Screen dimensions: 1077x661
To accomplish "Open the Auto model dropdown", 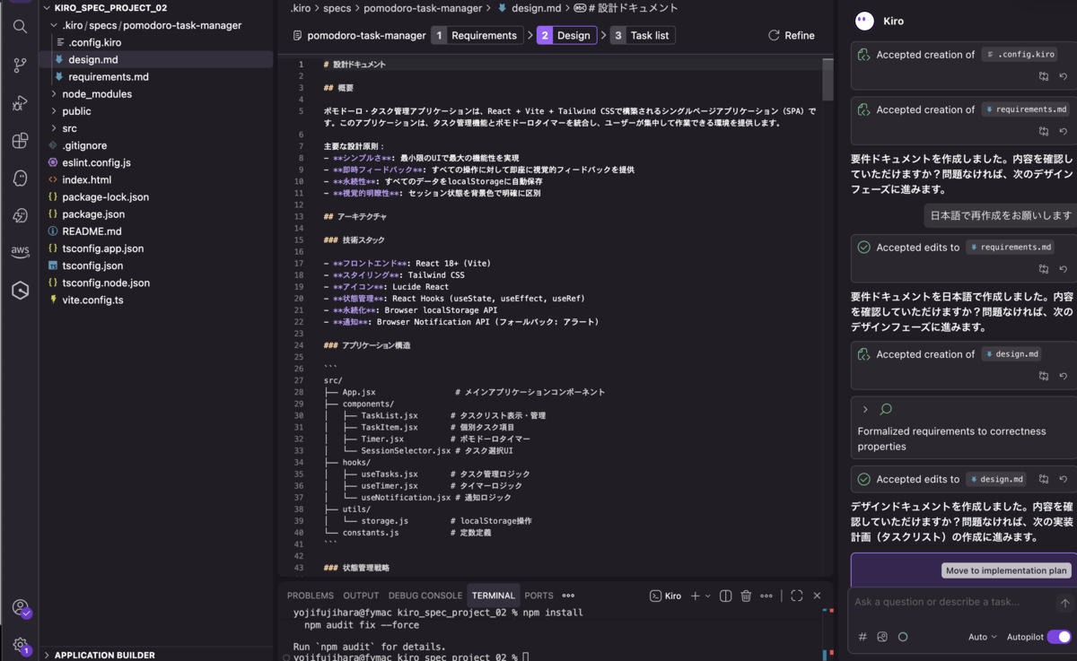I will pyautogui.click(x=982, y=637).
